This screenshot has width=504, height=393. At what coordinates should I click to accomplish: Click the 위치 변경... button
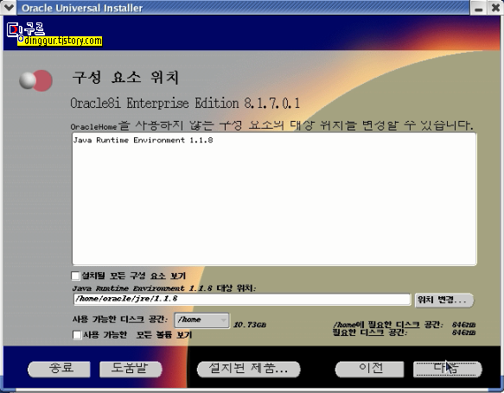tap(443, 300)
